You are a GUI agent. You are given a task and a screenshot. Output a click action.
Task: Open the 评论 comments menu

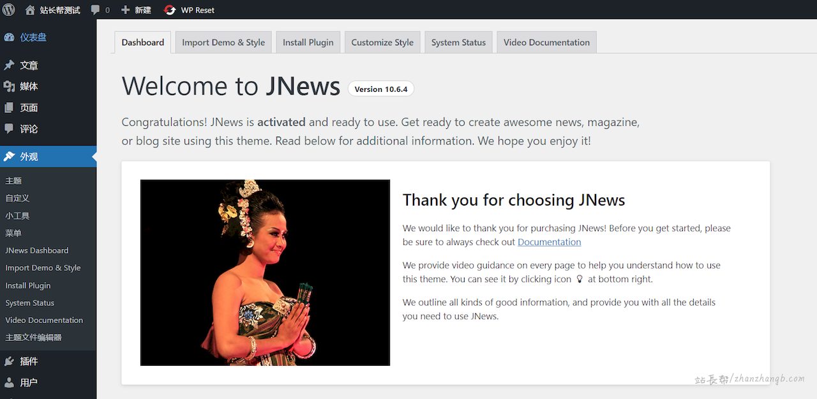[x=29, y=129]
